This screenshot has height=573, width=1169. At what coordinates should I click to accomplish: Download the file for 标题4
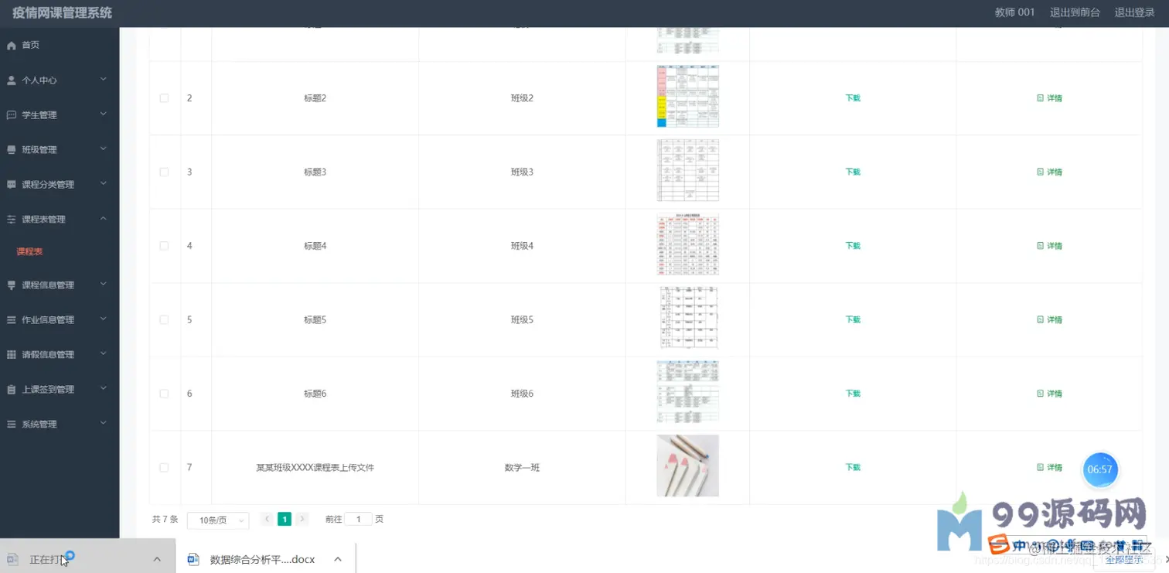click(x=853, y=246)
